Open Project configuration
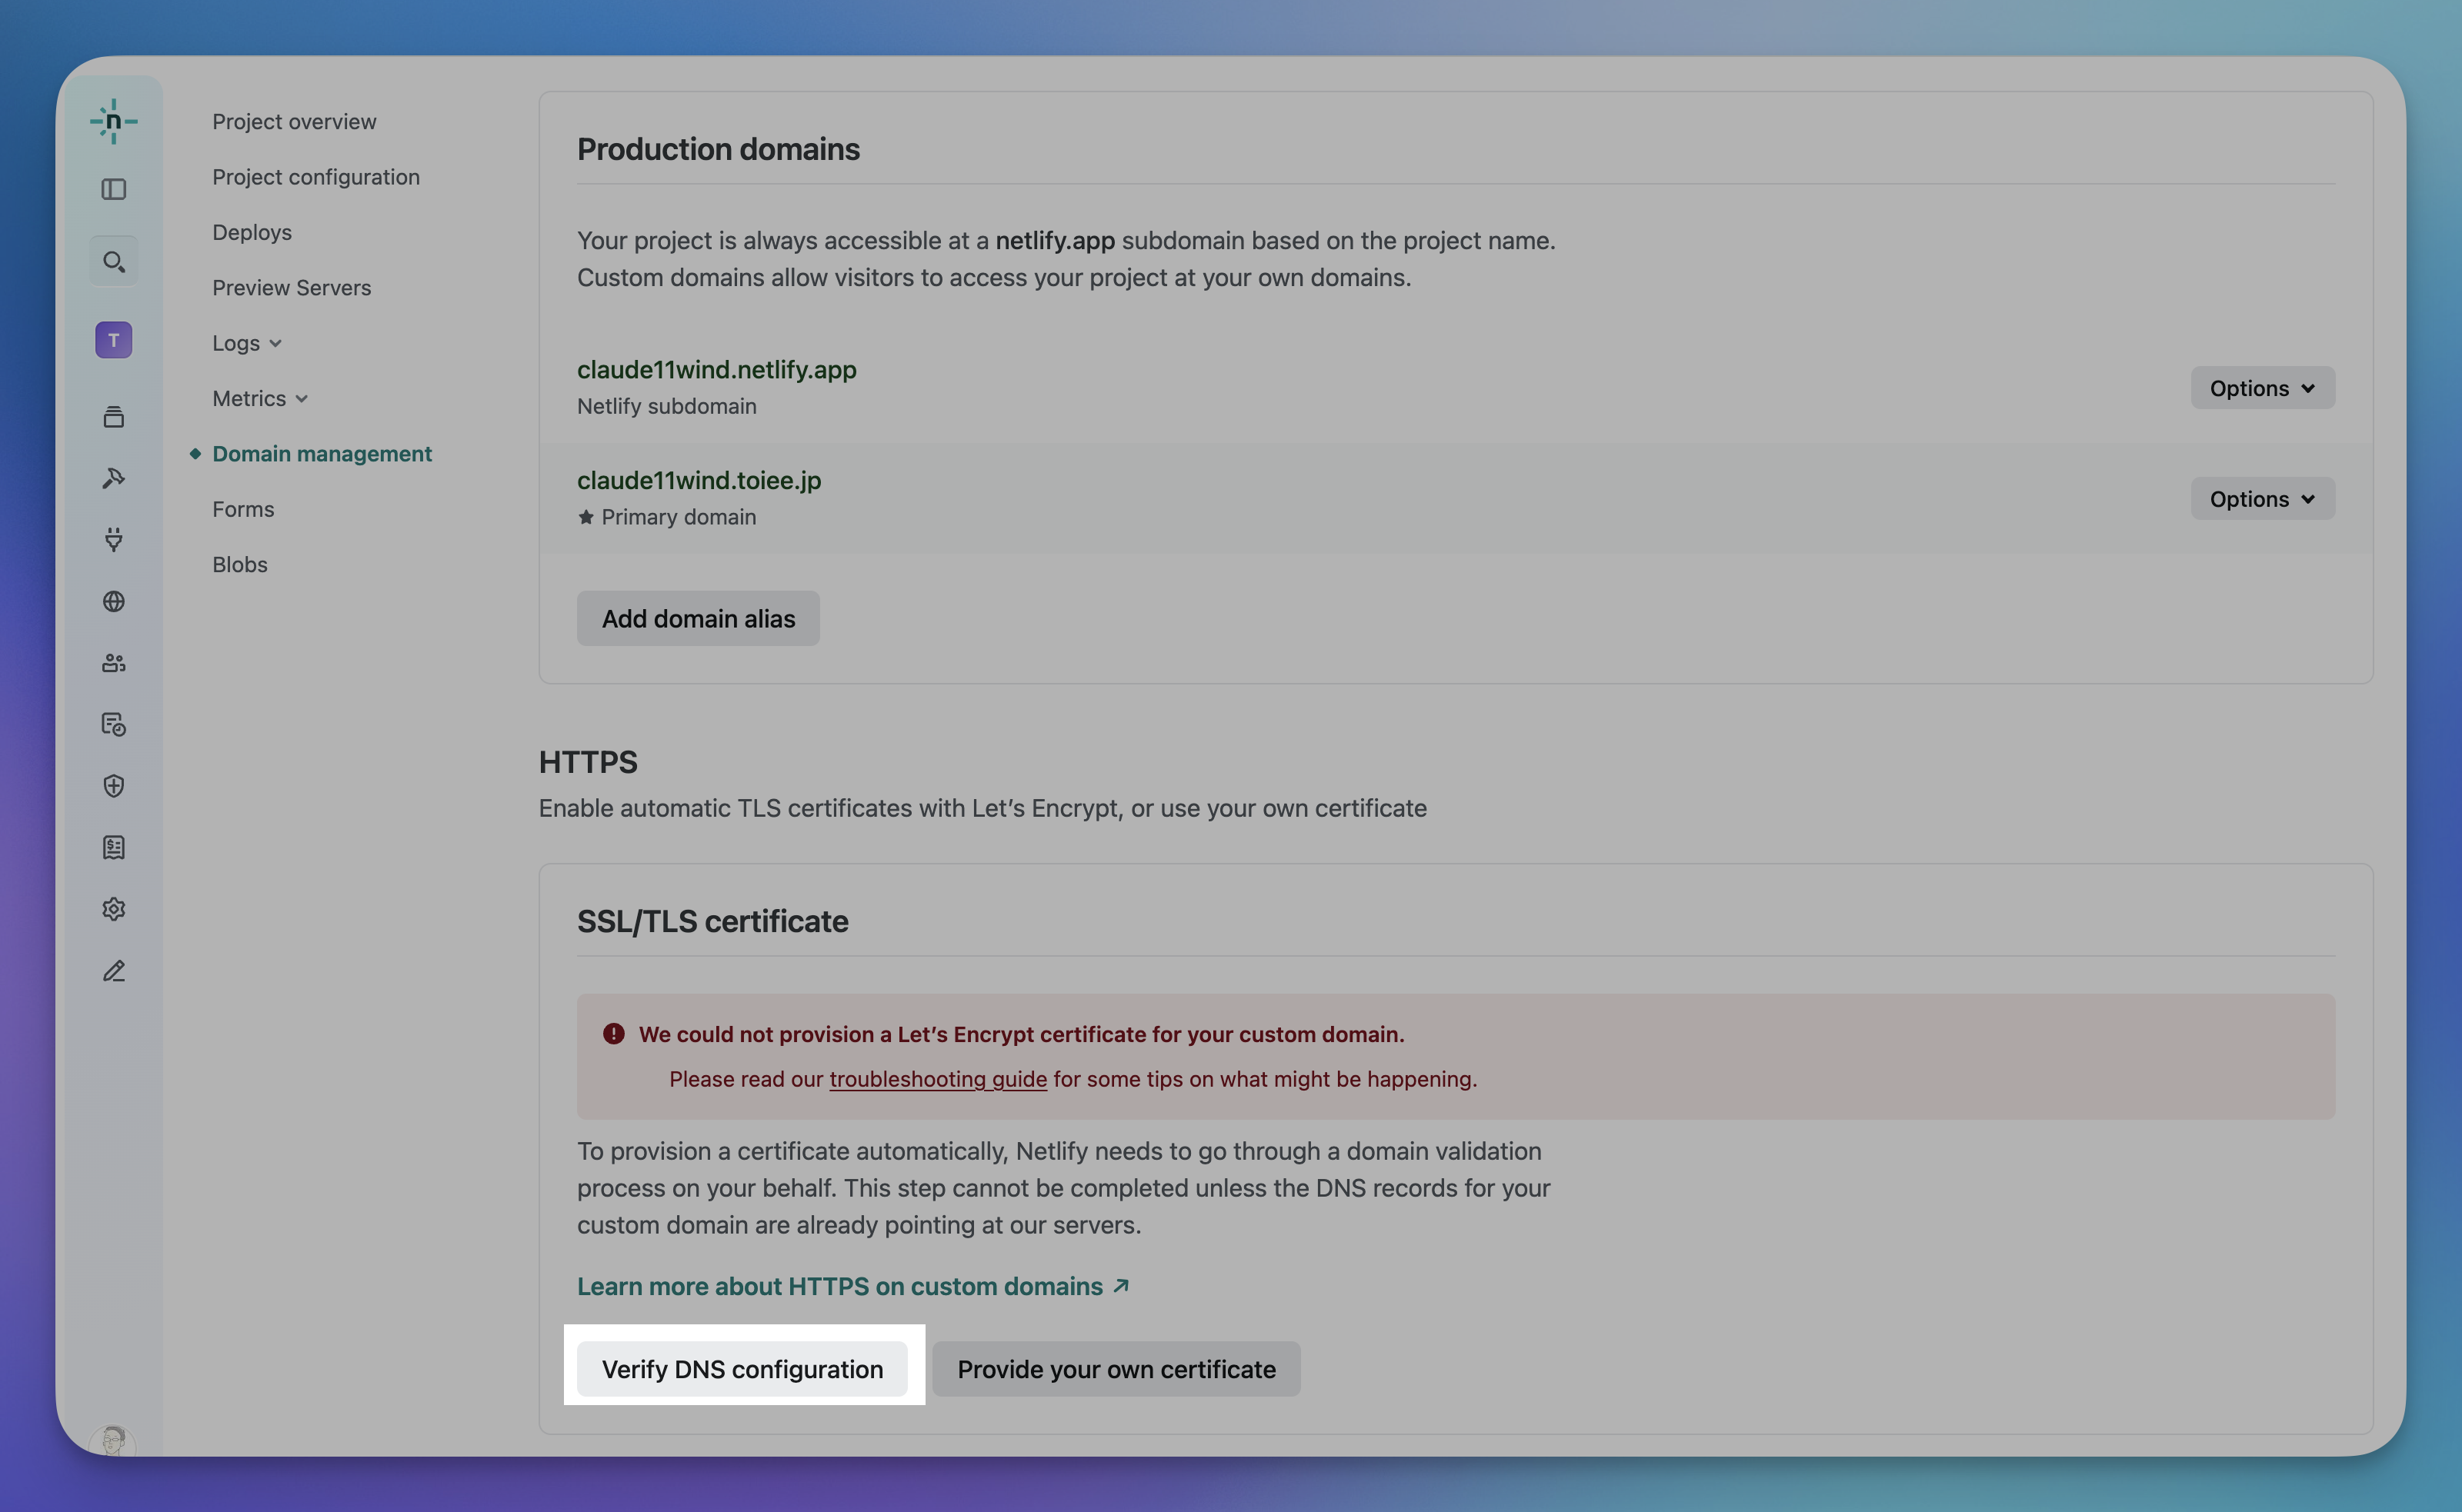Viewport: 2462px width, 1512px height. (316, 177)
